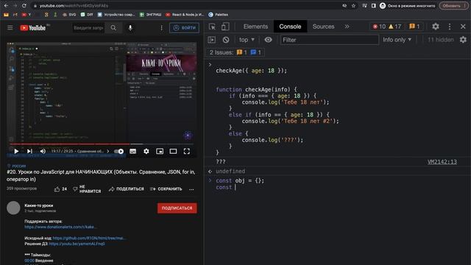Clear the console with the ban icon
471x265 pixels.
click(226, 40)
